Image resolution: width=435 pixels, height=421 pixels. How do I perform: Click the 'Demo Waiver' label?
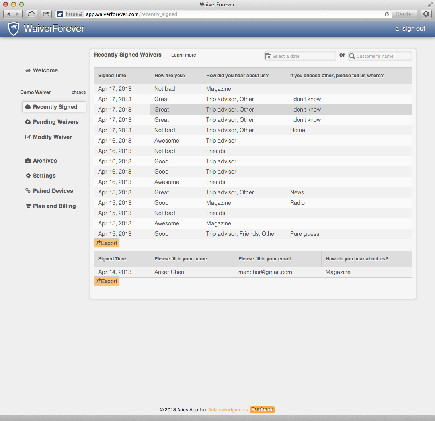[35, 92]
